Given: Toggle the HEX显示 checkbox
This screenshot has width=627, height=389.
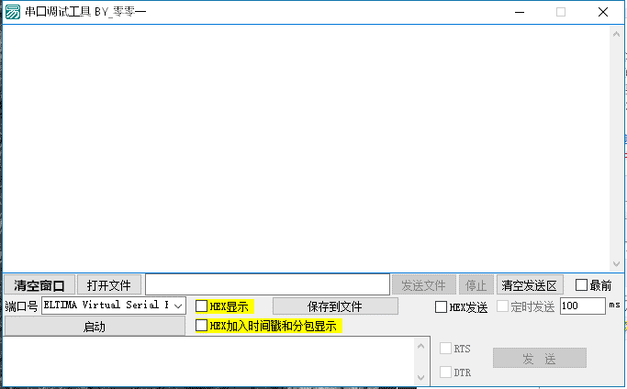Looking at the screenshot, I should pyautogui.click(x=202, y=306).
